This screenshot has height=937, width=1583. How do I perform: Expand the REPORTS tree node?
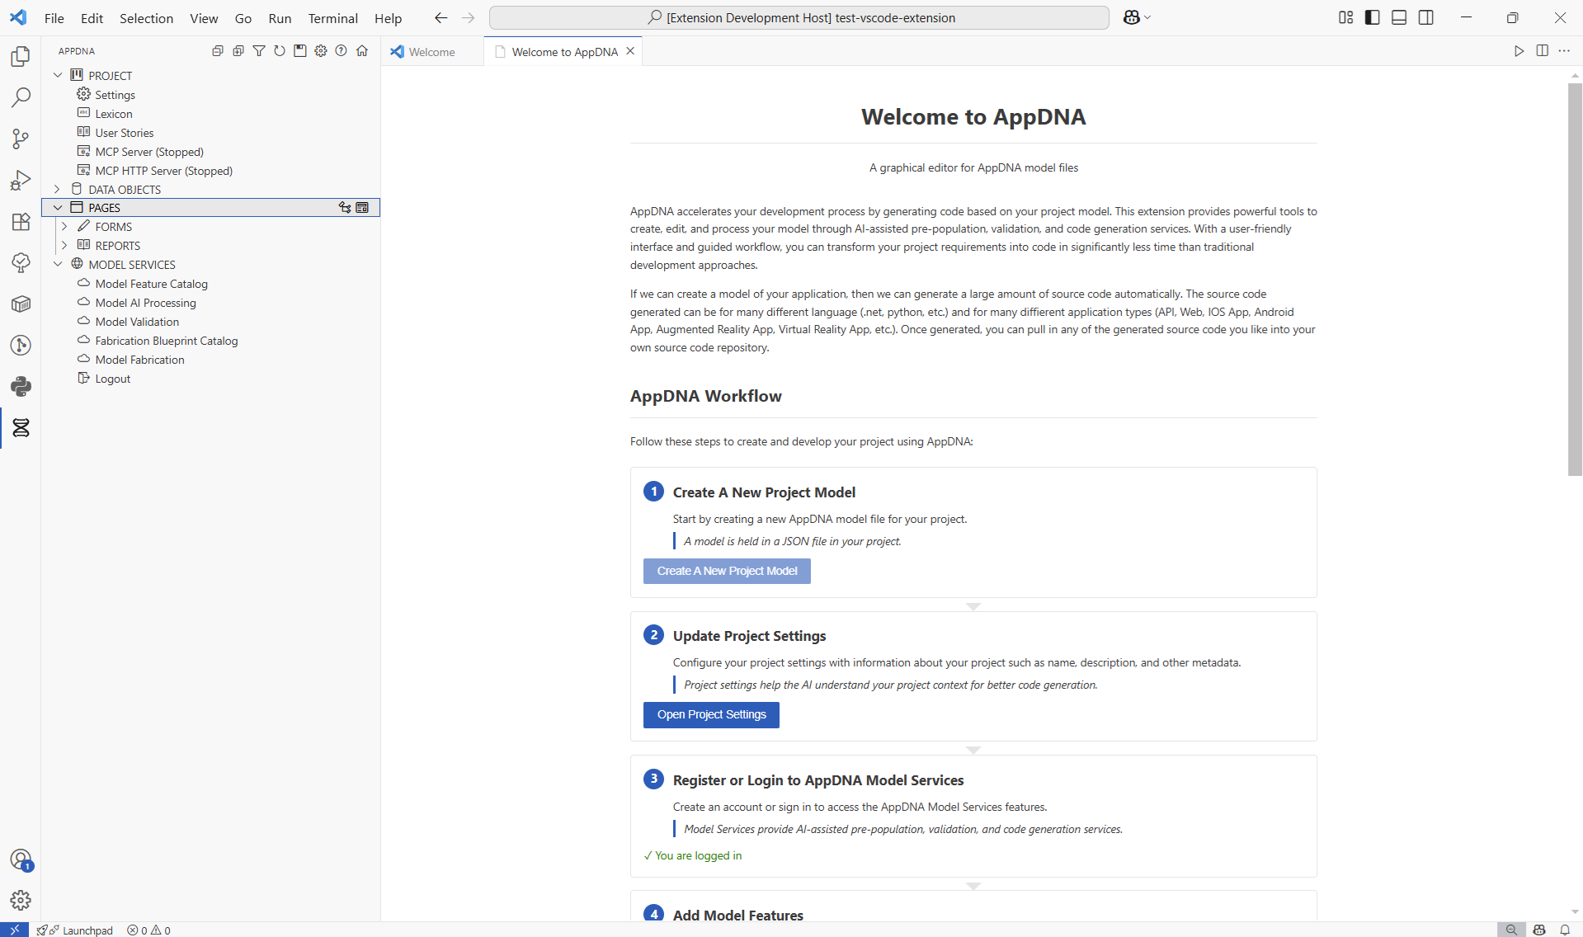coord(64,246)
